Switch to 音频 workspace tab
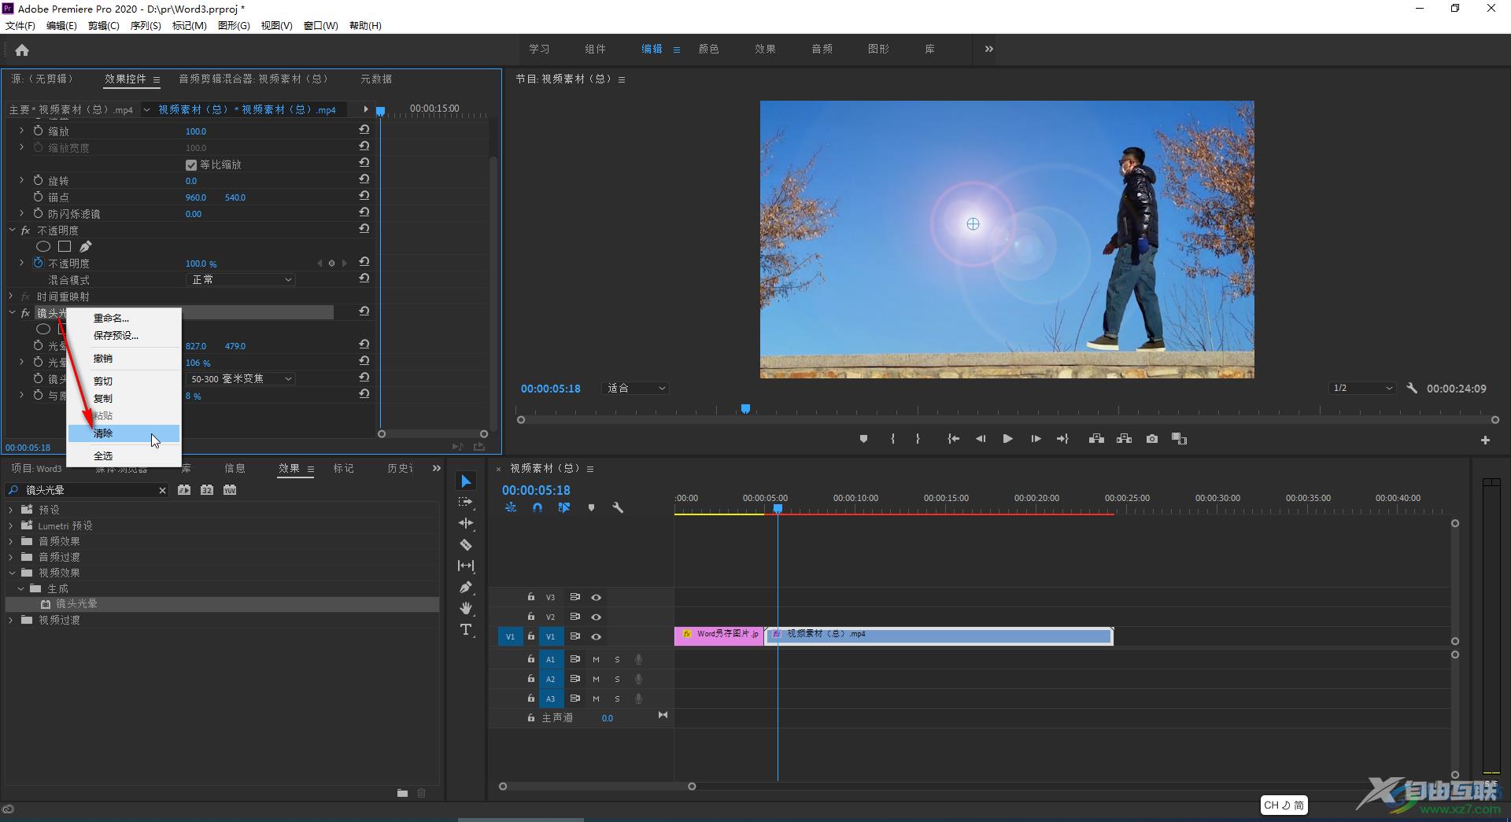The image size is (1511, 822). point(822,49)
